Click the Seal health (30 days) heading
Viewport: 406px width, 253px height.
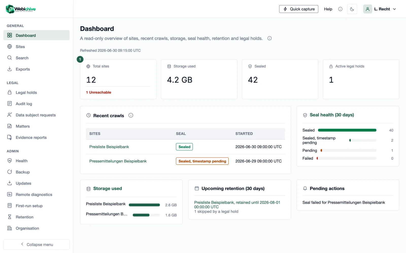point(332,115)
